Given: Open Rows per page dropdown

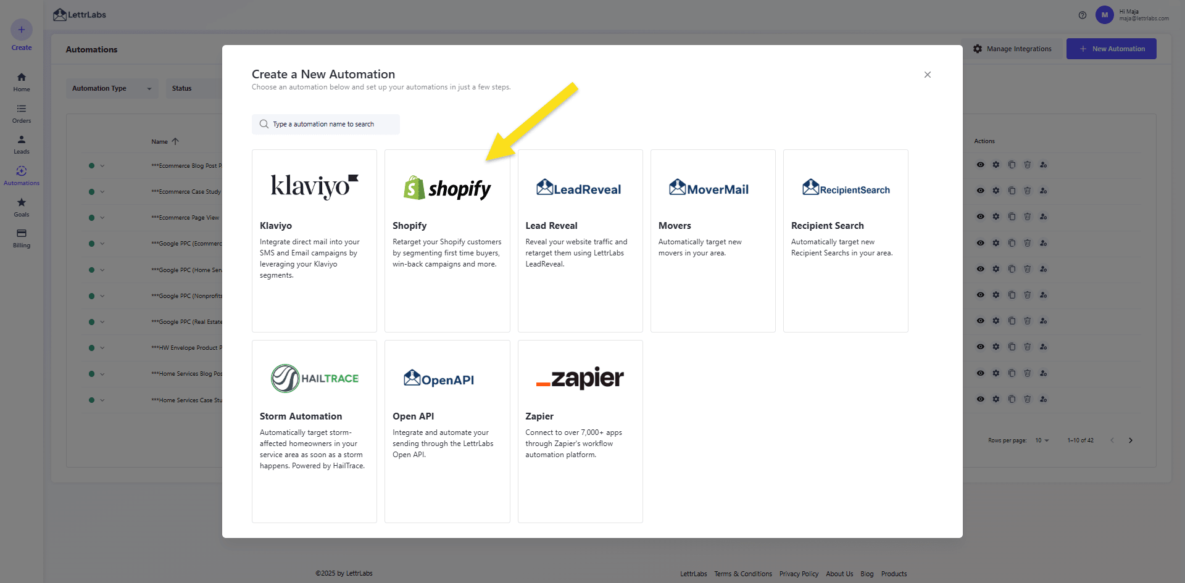Looking at the screenshot, I should point(1042,440).
